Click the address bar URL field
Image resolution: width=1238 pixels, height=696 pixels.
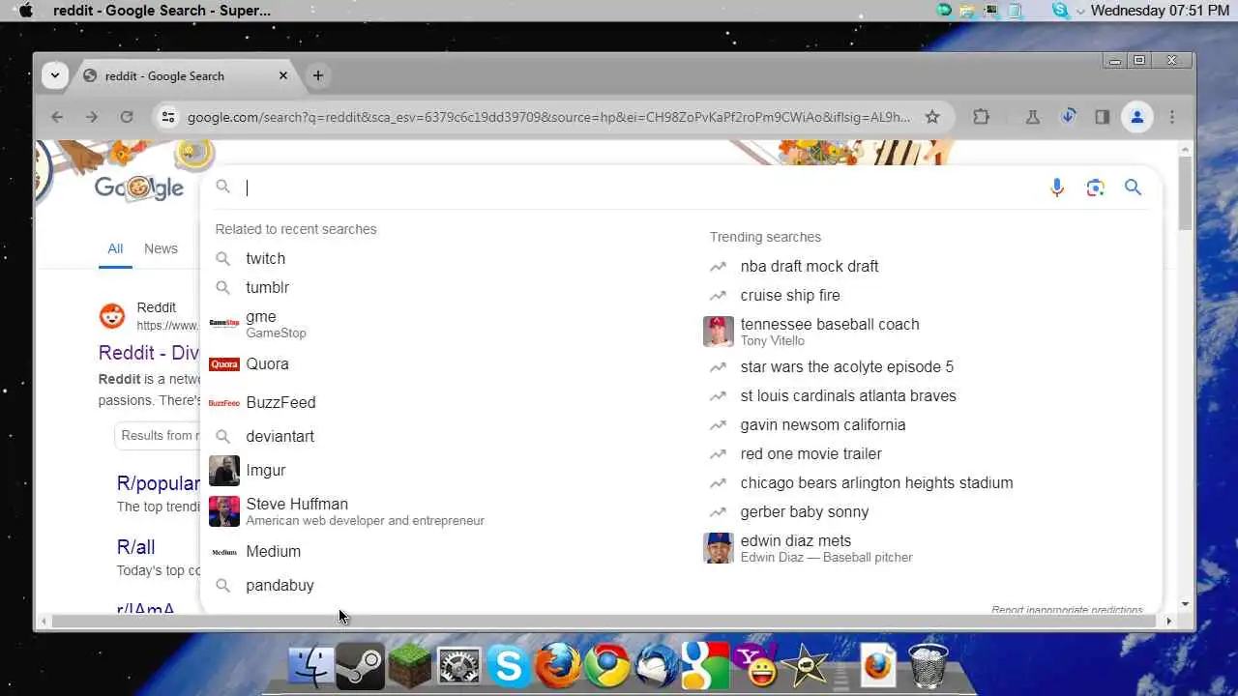pos(547,117)
